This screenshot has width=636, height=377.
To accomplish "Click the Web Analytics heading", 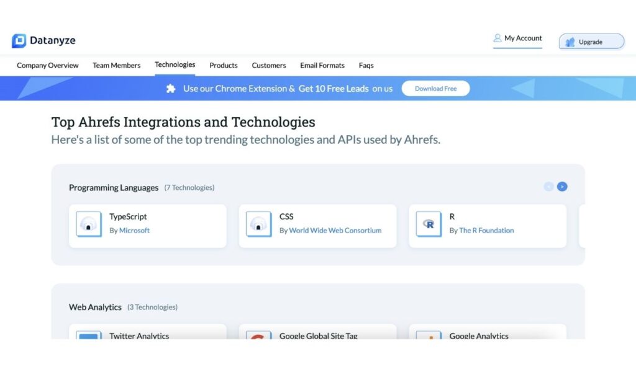I will click(95, 307).
